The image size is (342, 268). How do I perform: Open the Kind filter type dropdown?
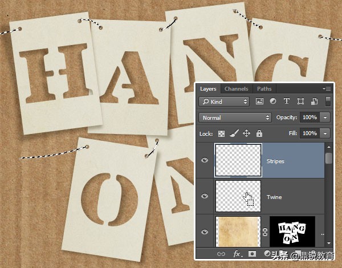pyautogui.click(x=224, y=101)
